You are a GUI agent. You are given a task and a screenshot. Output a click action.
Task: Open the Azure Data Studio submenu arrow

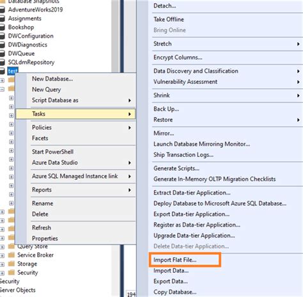(130, 163)
